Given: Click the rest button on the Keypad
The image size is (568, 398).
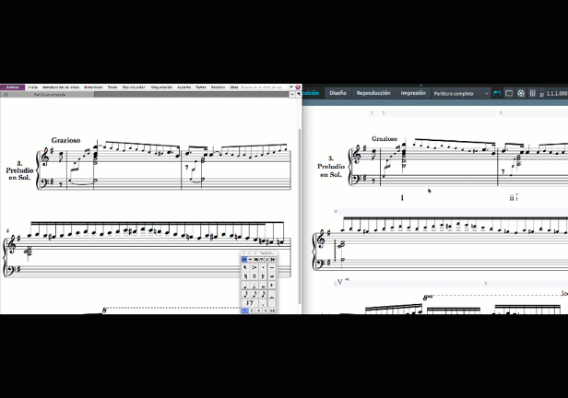Looking at the screenshot, I should pos(250,303).
